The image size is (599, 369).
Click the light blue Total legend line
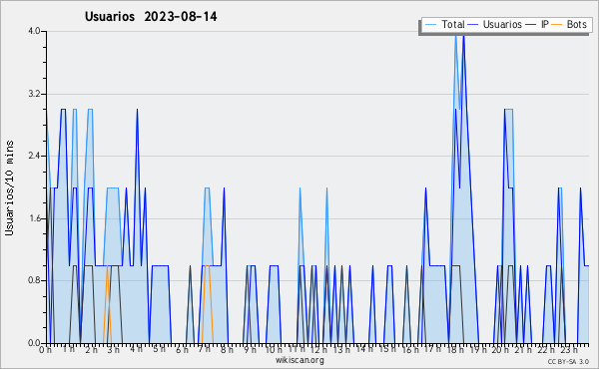click(x=430, y=25)
